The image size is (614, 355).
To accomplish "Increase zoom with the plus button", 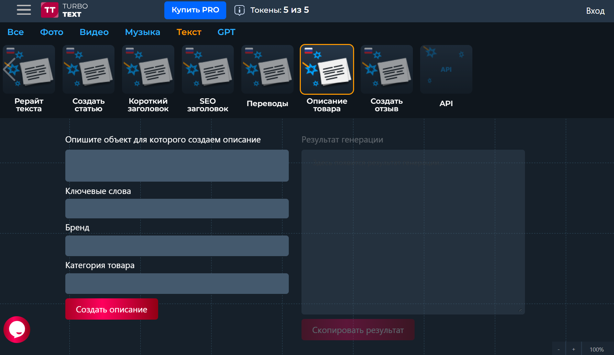I will 573,349.
